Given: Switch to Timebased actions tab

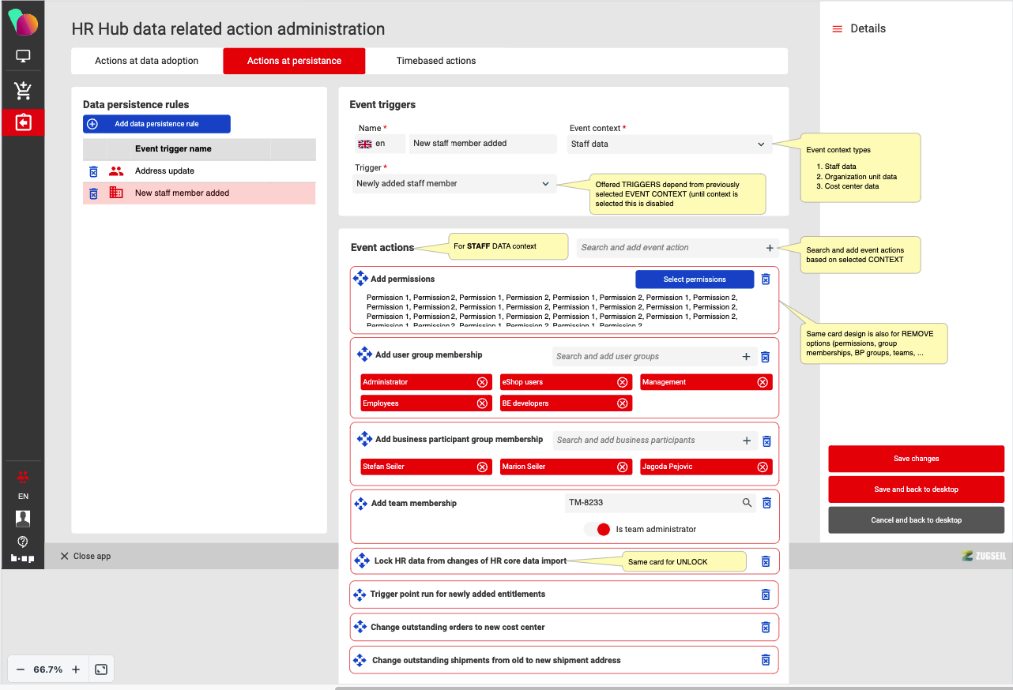Looking at the screenshot, I should point(436,61).
